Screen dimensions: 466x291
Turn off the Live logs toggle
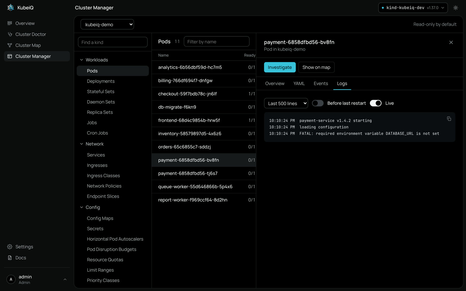[x=375, y=103]
